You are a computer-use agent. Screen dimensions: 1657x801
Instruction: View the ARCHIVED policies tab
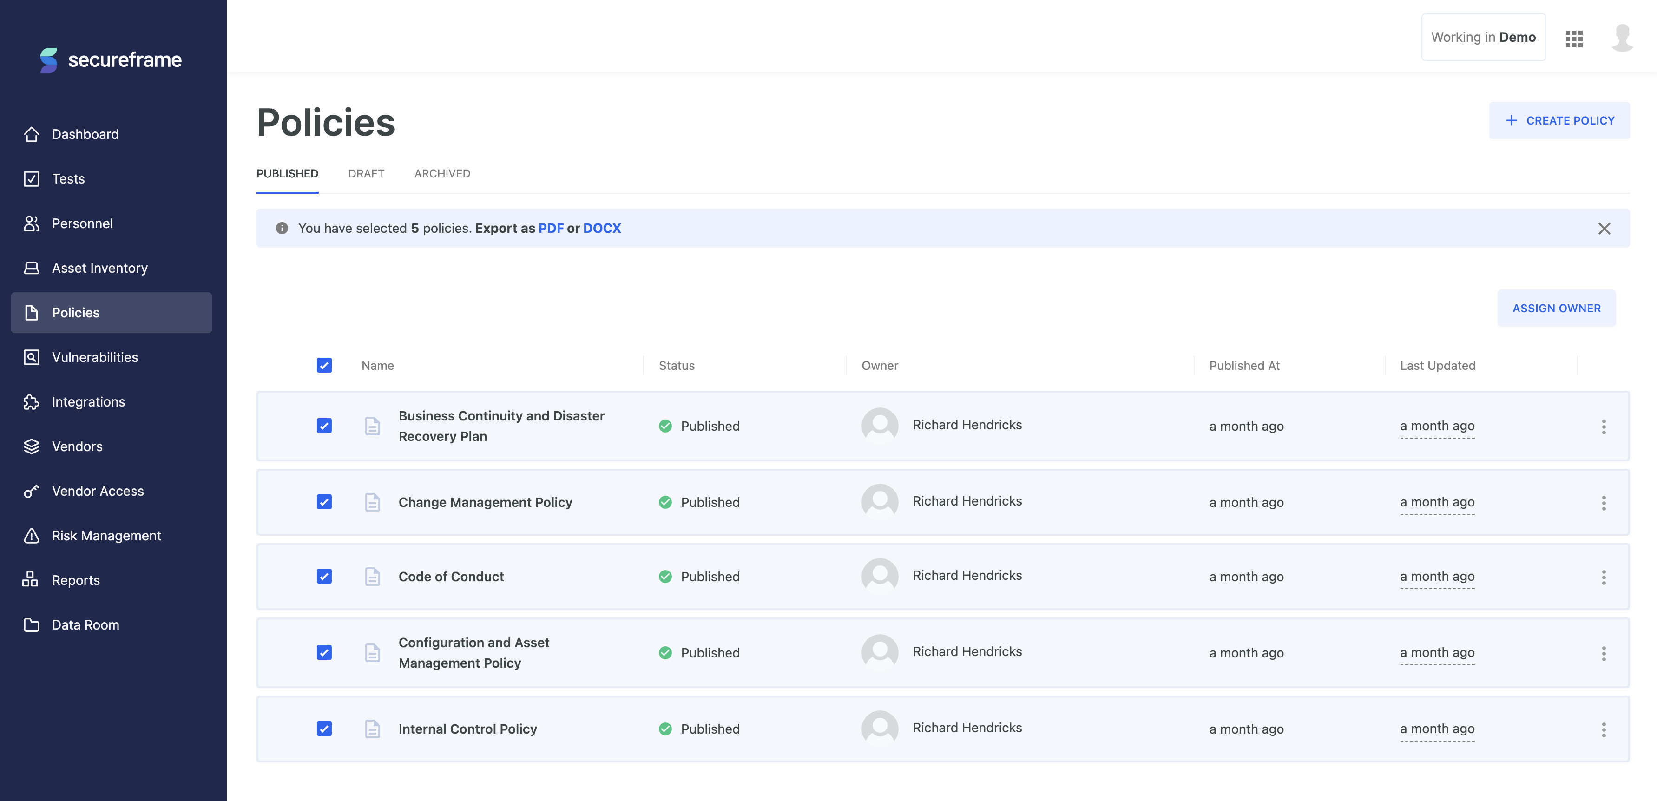tap(442, 174)
